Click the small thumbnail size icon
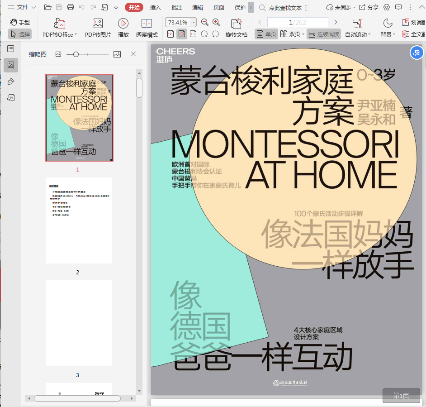 [x=58, y=54]
